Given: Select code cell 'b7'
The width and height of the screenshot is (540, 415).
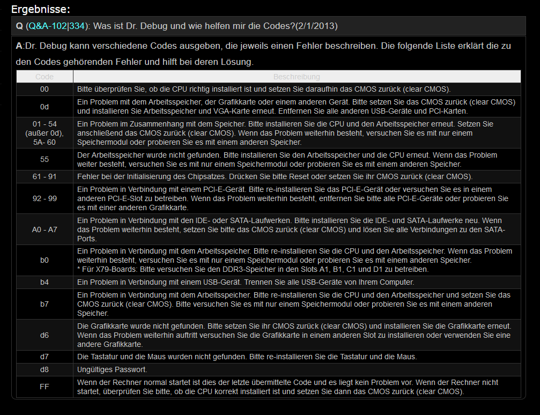Looking at the screenshot, I should [x=45, y=304].
